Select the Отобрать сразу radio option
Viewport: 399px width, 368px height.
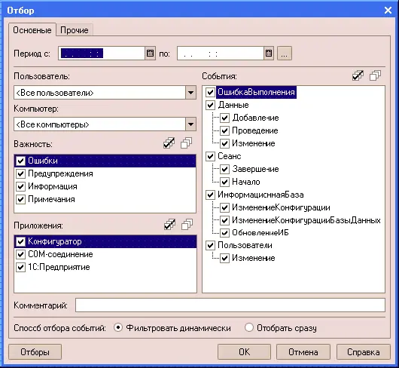(x=249, y=327)
